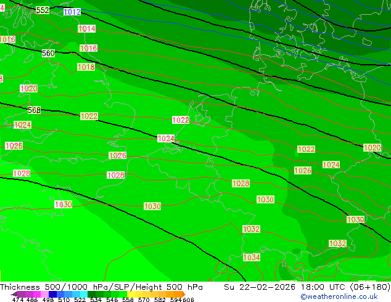This screenshot has width=391, height=302.
Task: Click the 560 height contour label
Action: pos(48,53)
